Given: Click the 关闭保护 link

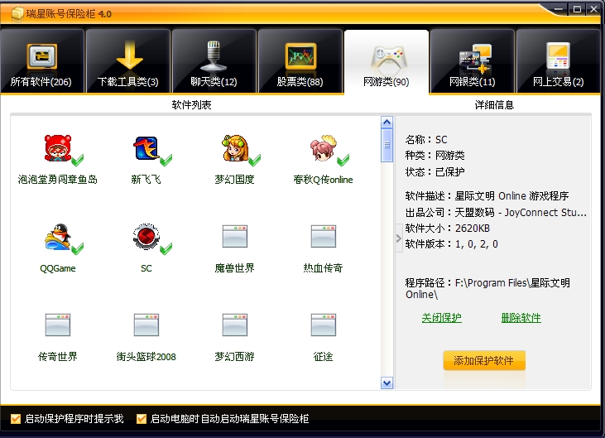Looking at the screenshot, I should click(x=441, y=318).
